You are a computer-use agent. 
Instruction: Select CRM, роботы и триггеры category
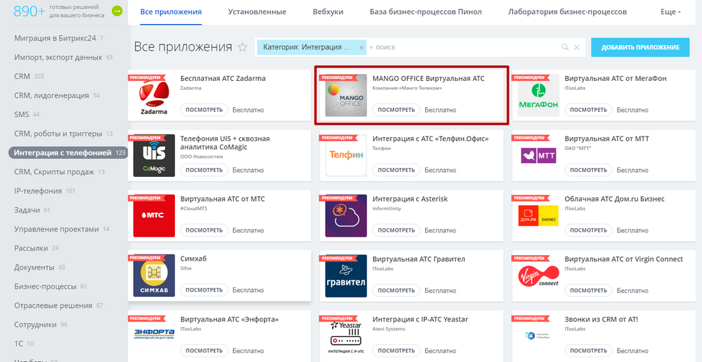(63, 134)
